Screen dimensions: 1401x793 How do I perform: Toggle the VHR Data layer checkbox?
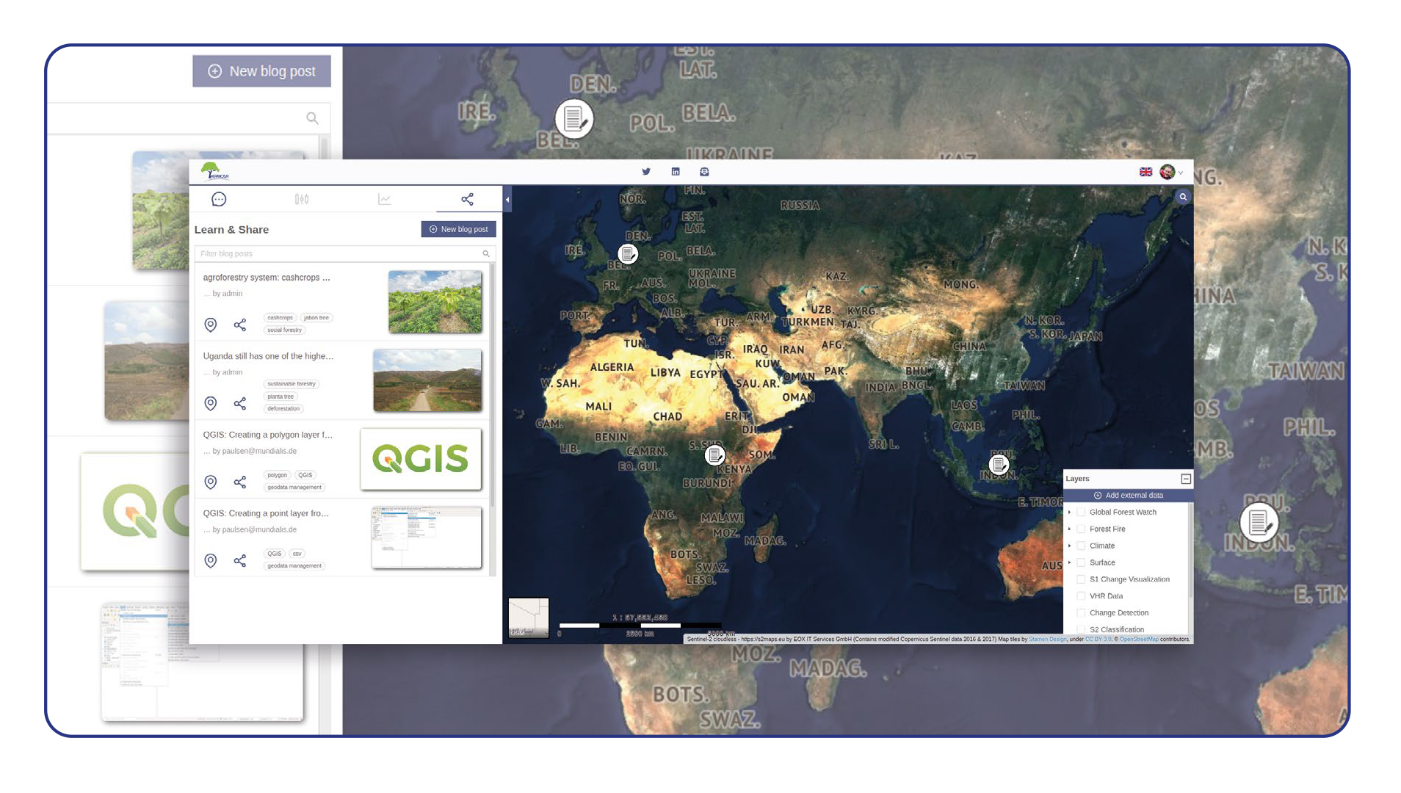tap(1081, 596)
